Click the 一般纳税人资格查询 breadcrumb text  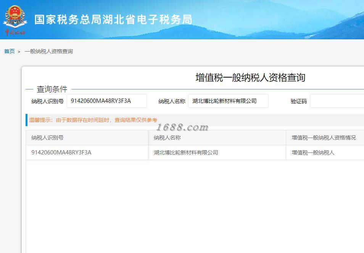pos(49,51)
